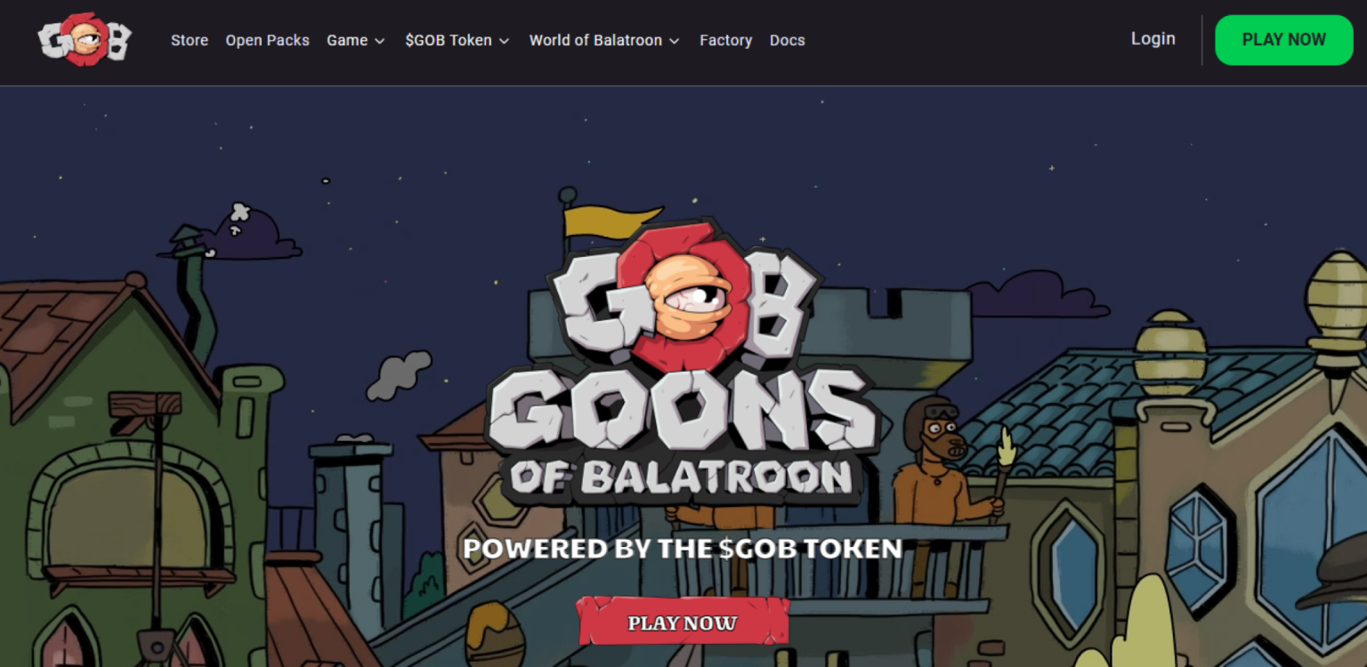
Task: Open the Factory nav link
Action: point(726,40)
